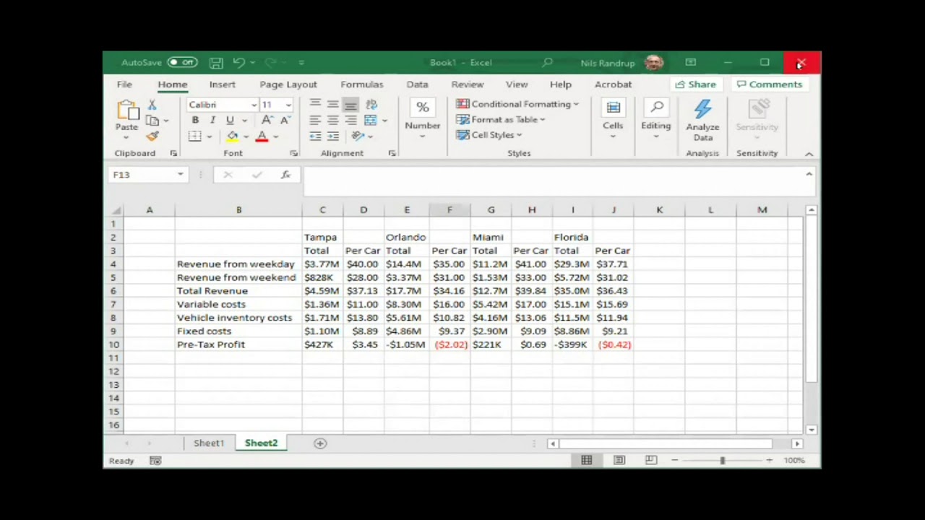Toggle Italic formatting
The width and height of the screenshot is (925, 520).
[x=212, y=121]
